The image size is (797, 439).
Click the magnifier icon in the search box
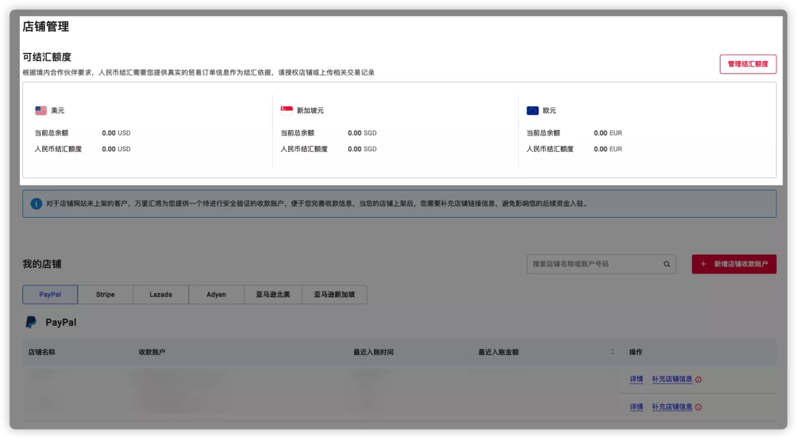(667, 264)
